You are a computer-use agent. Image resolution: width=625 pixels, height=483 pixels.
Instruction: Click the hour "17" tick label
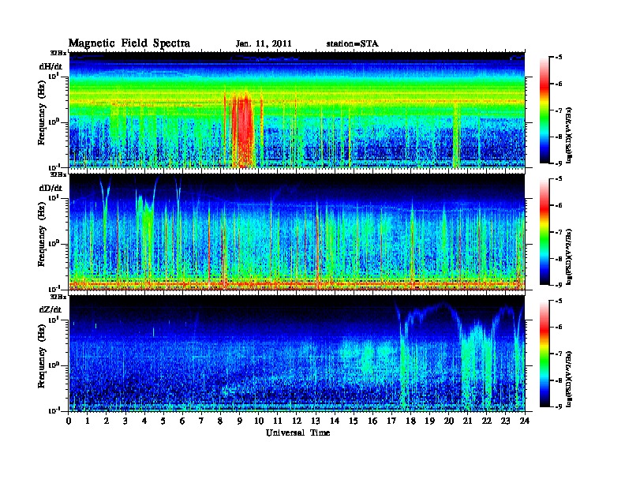392,421
